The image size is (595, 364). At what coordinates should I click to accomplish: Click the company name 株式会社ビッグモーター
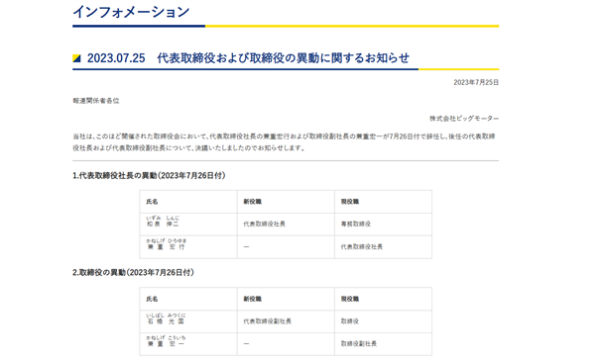[x=464, y=119]
